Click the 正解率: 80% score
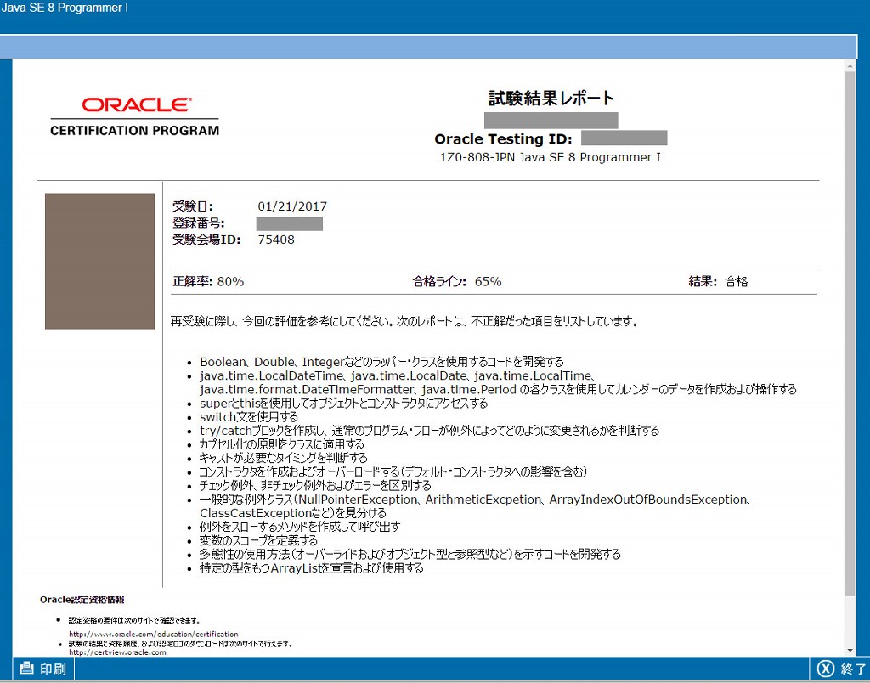 (x=208, y=281)
